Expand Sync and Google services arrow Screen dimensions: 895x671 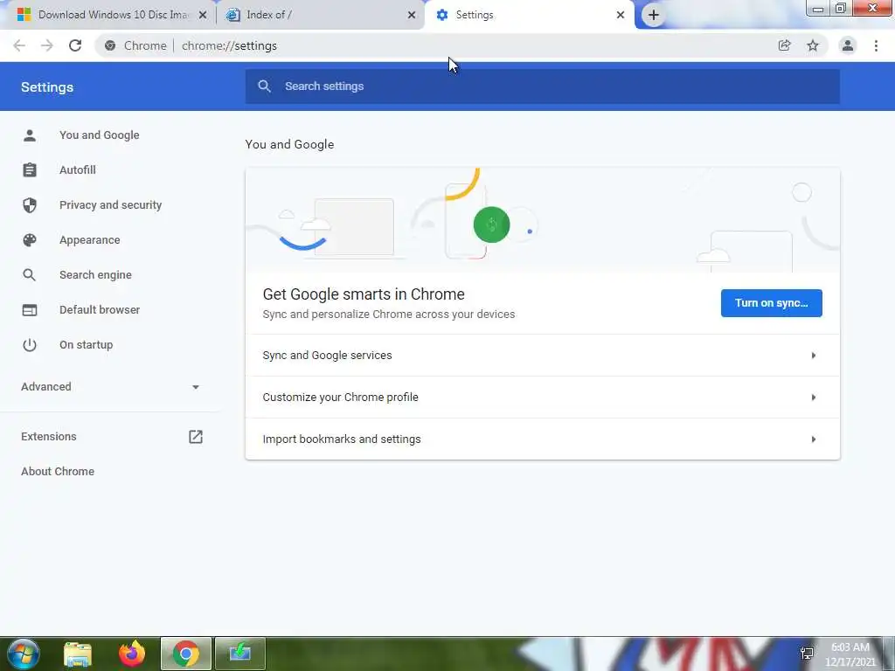(814, 356)
